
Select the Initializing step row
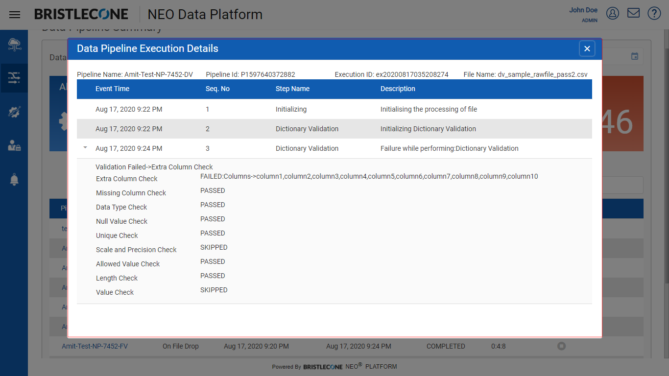(x=334, y=109)
